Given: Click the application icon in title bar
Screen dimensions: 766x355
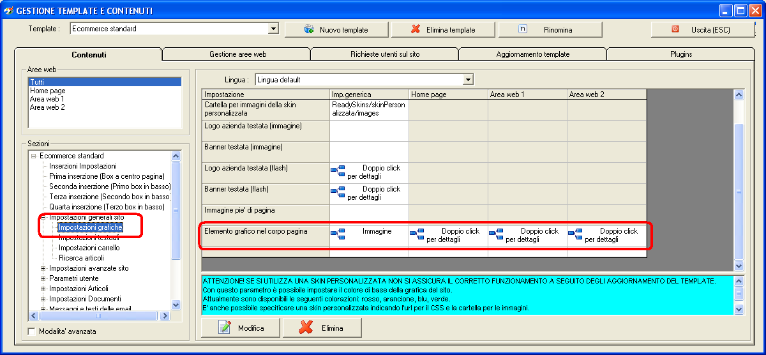Looking at the screenshot, I should 8,10.
